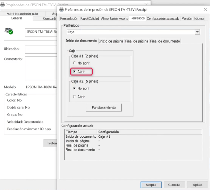Click 'Velocidad: Desconocido' text

point(25,122)
